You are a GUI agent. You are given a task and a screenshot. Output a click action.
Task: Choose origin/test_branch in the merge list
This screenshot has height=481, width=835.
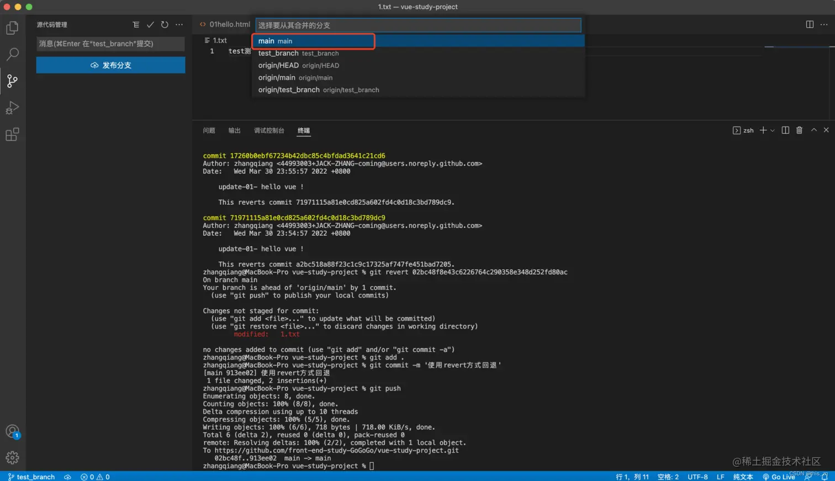coord(419,89)
